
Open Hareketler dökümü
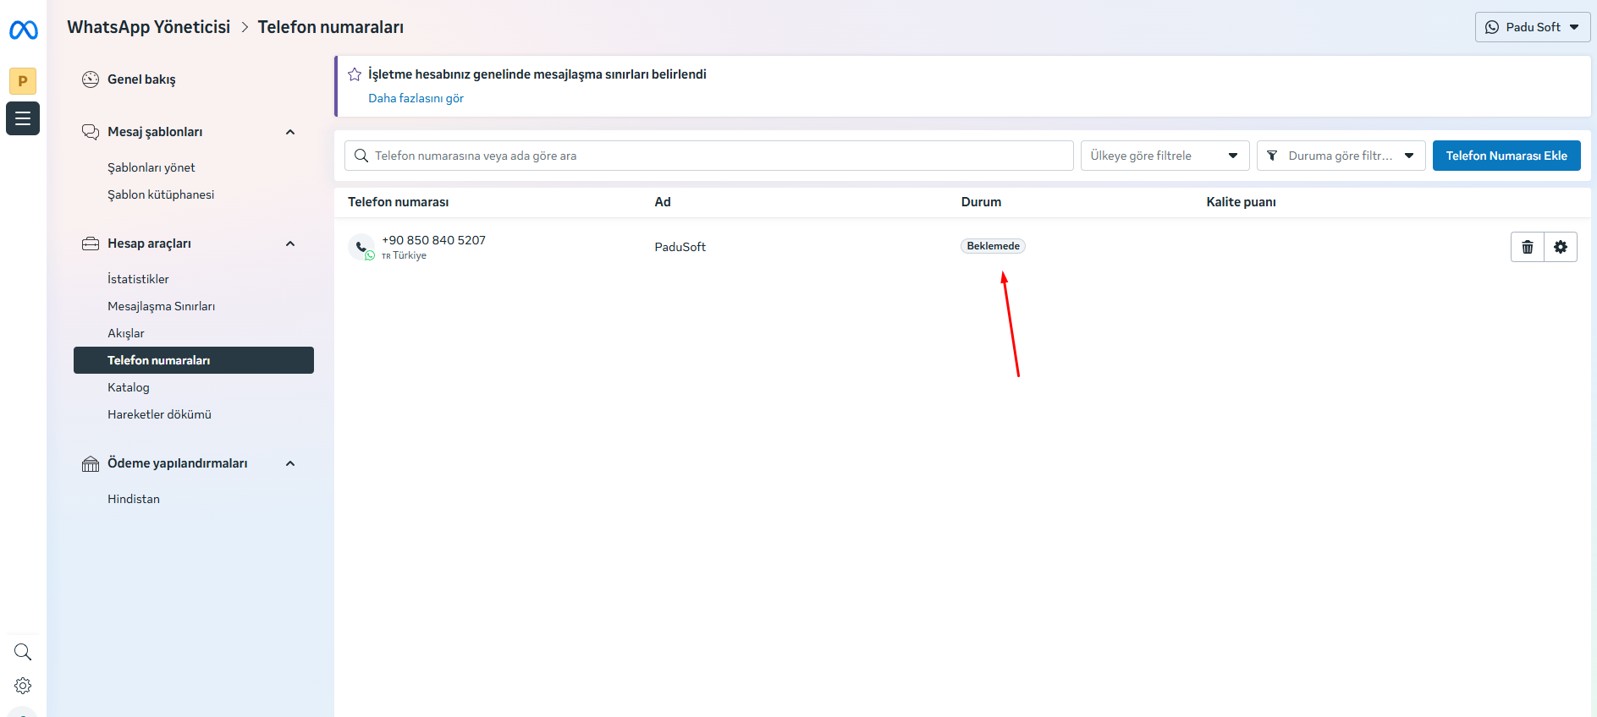click(x=159, y=414)
